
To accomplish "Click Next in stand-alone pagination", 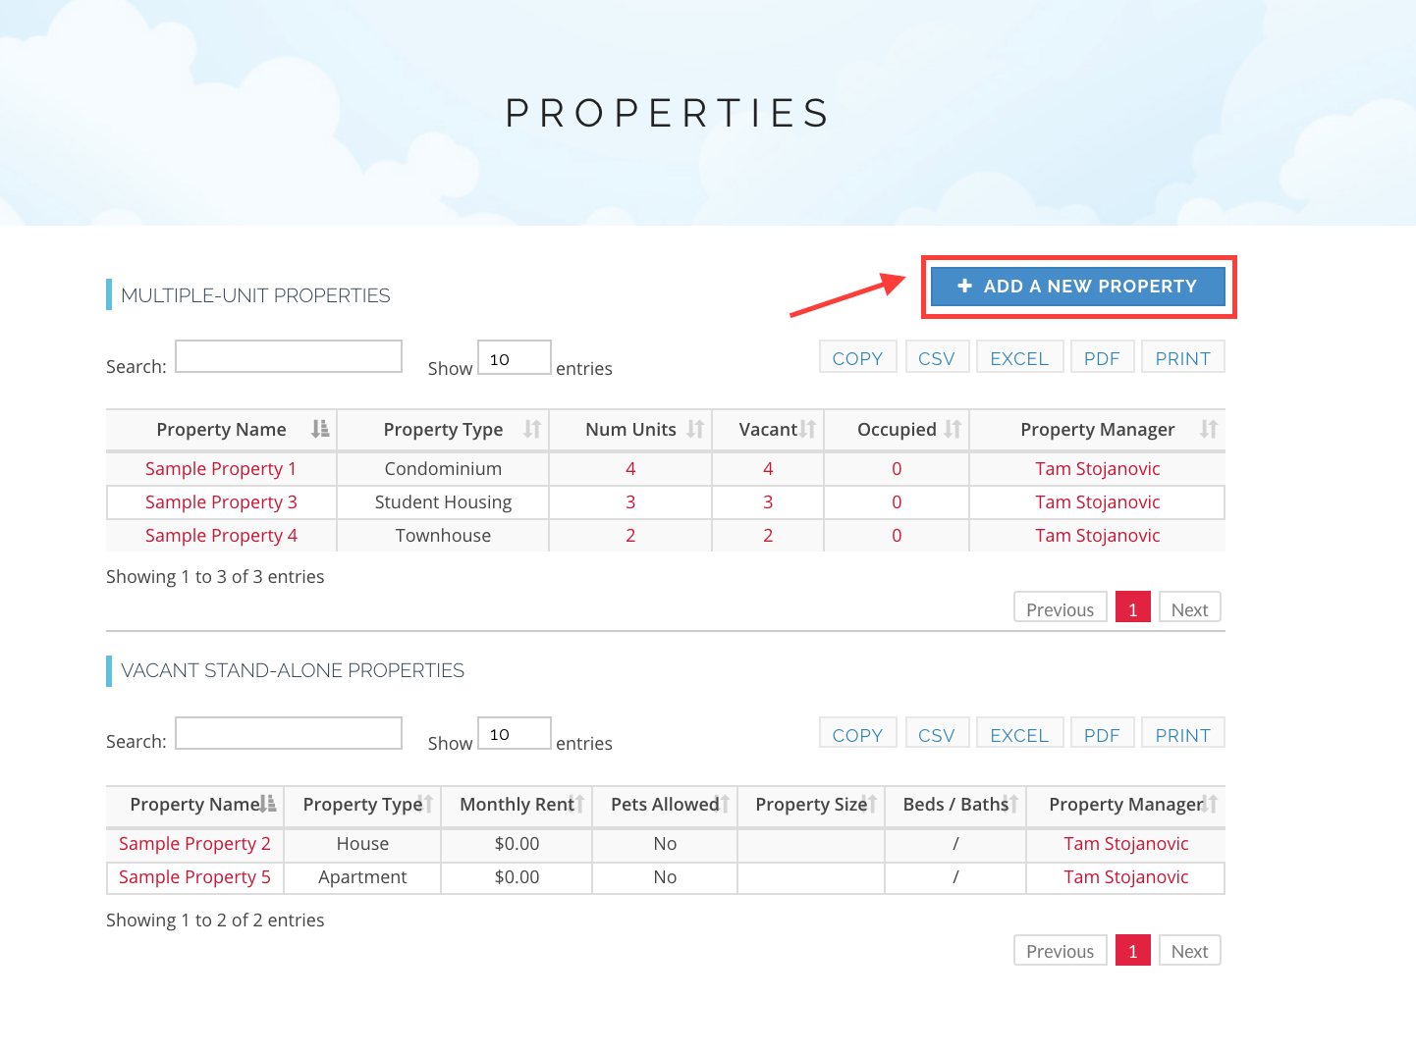I will 1189,950.
